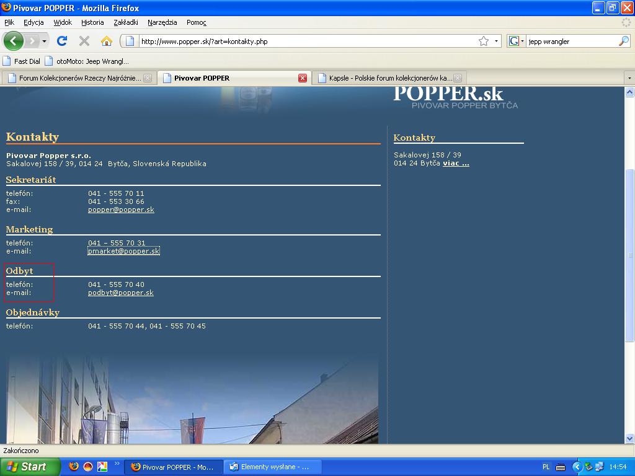Open the Zakładki menu
Viewport: 635px width, 476px height.
125,22
